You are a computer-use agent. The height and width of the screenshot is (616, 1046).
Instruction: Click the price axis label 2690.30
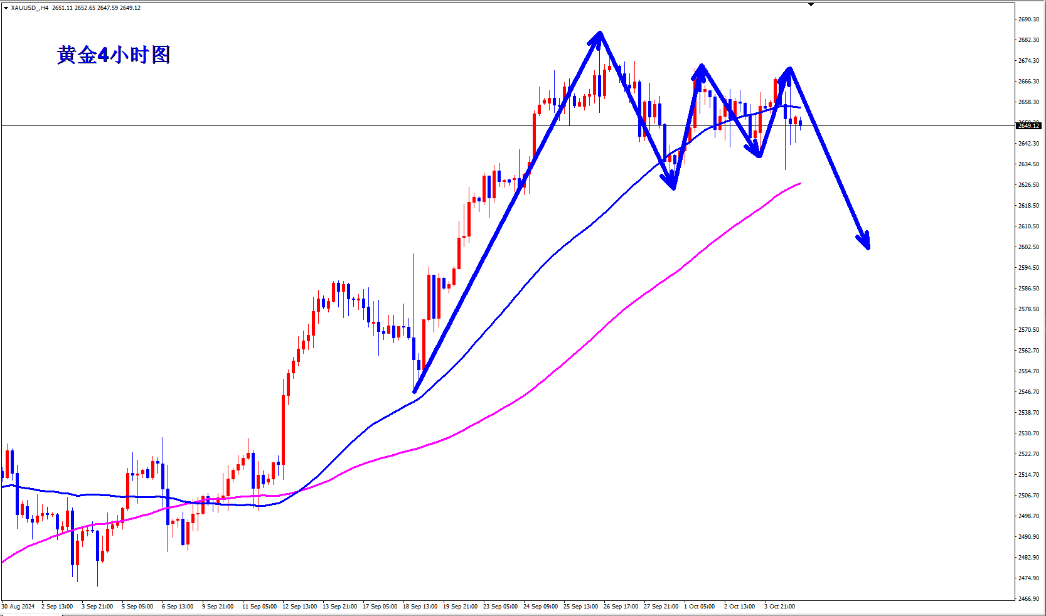click(1028, 19)
